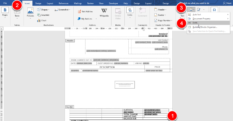Open the Page Number dropdown
The image size is (233, 121).
pos(163,21)
